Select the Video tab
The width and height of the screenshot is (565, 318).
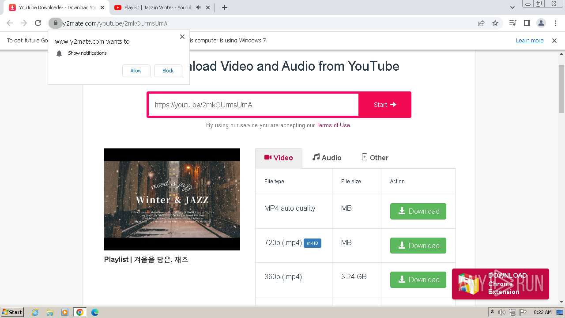(x=279, y=158)
